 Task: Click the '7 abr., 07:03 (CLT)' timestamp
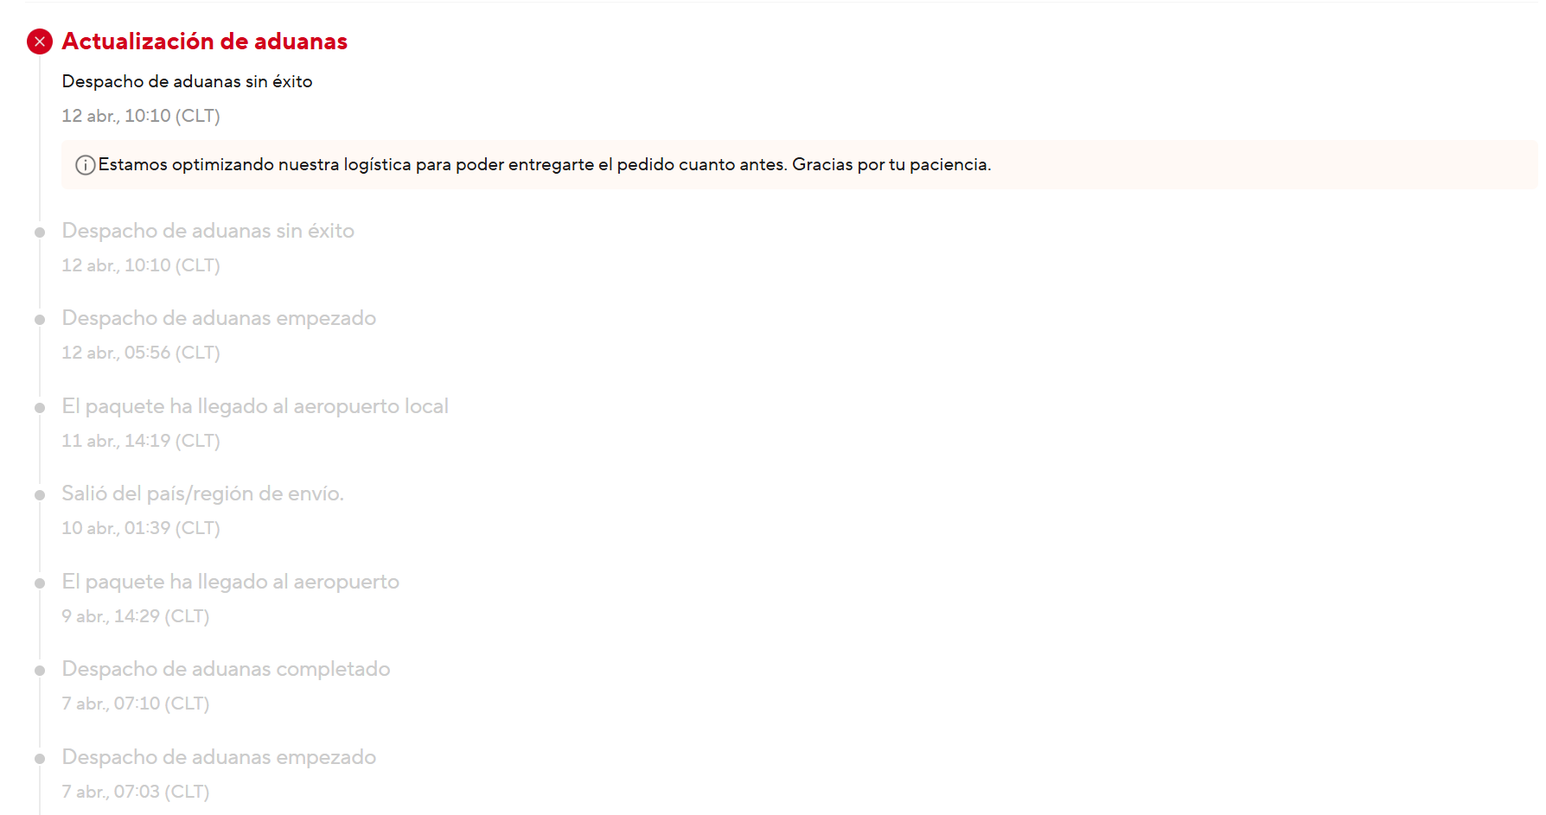tap(136, 792)
